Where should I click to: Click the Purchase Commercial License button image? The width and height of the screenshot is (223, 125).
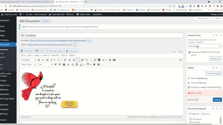(x=69, y=104)
